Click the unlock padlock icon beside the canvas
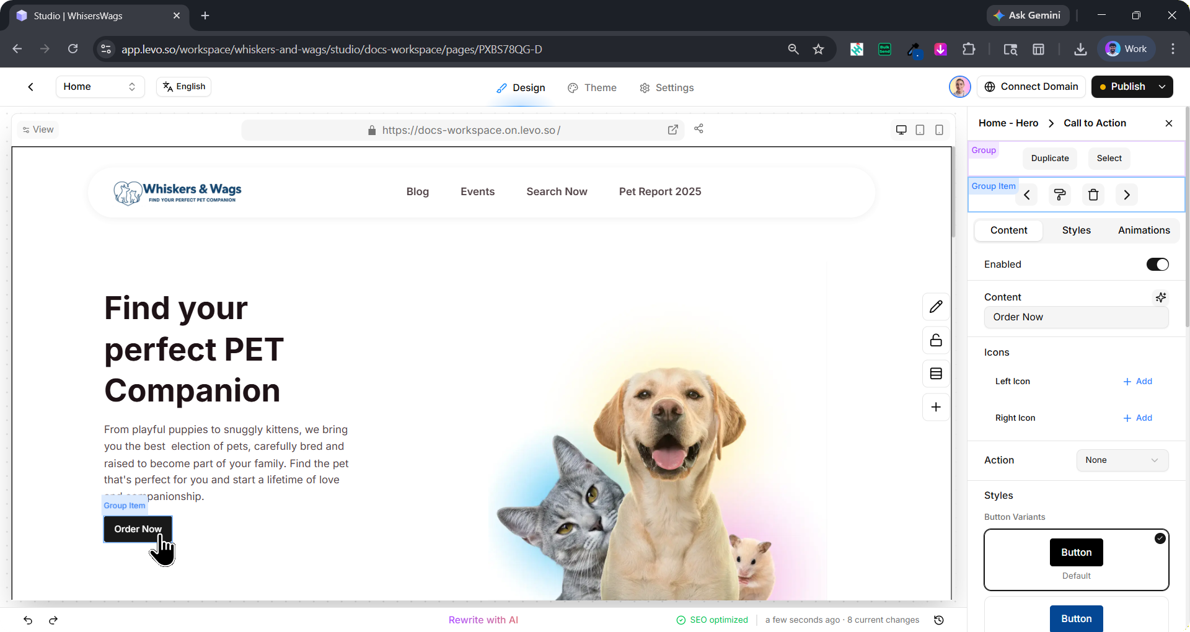Image resolution: width=1190 pixels, height=632 pixels. pos(936,340)
